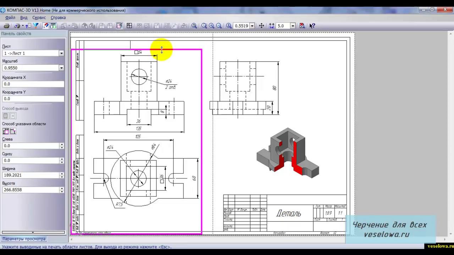The height and width of the screenshot is (255, 454).
Task: Click the Координата X input field
Action: click(33, 84)
